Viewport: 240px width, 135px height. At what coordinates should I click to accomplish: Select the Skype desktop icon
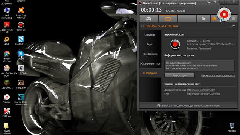click(x=21, y=55)
